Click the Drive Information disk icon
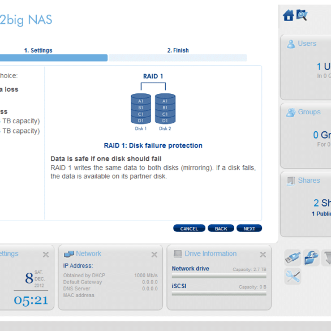 point(178,253)
